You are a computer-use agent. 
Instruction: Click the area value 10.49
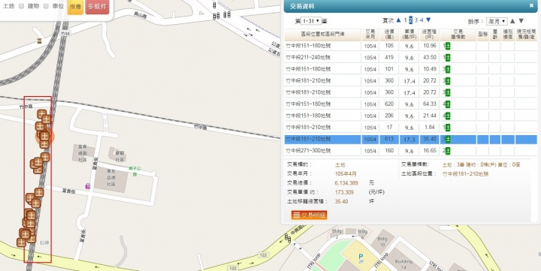coord(430,69)
